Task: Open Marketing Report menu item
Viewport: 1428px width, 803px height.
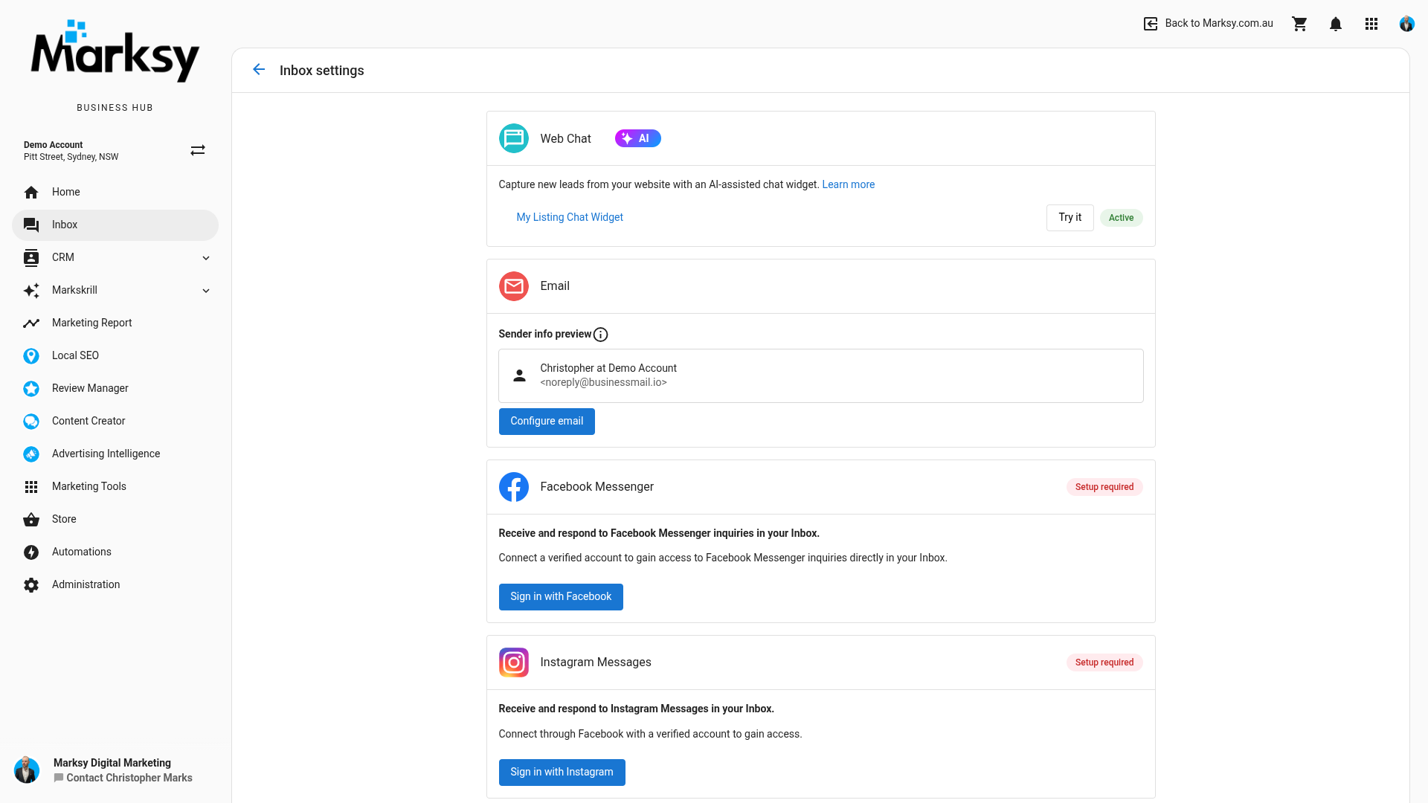Action: click(115, 323)
